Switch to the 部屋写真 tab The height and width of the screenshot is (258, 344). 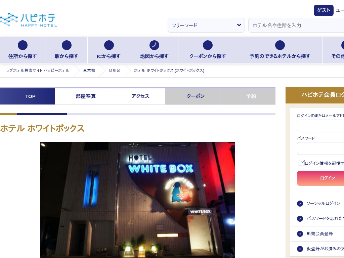click(86, 96)
